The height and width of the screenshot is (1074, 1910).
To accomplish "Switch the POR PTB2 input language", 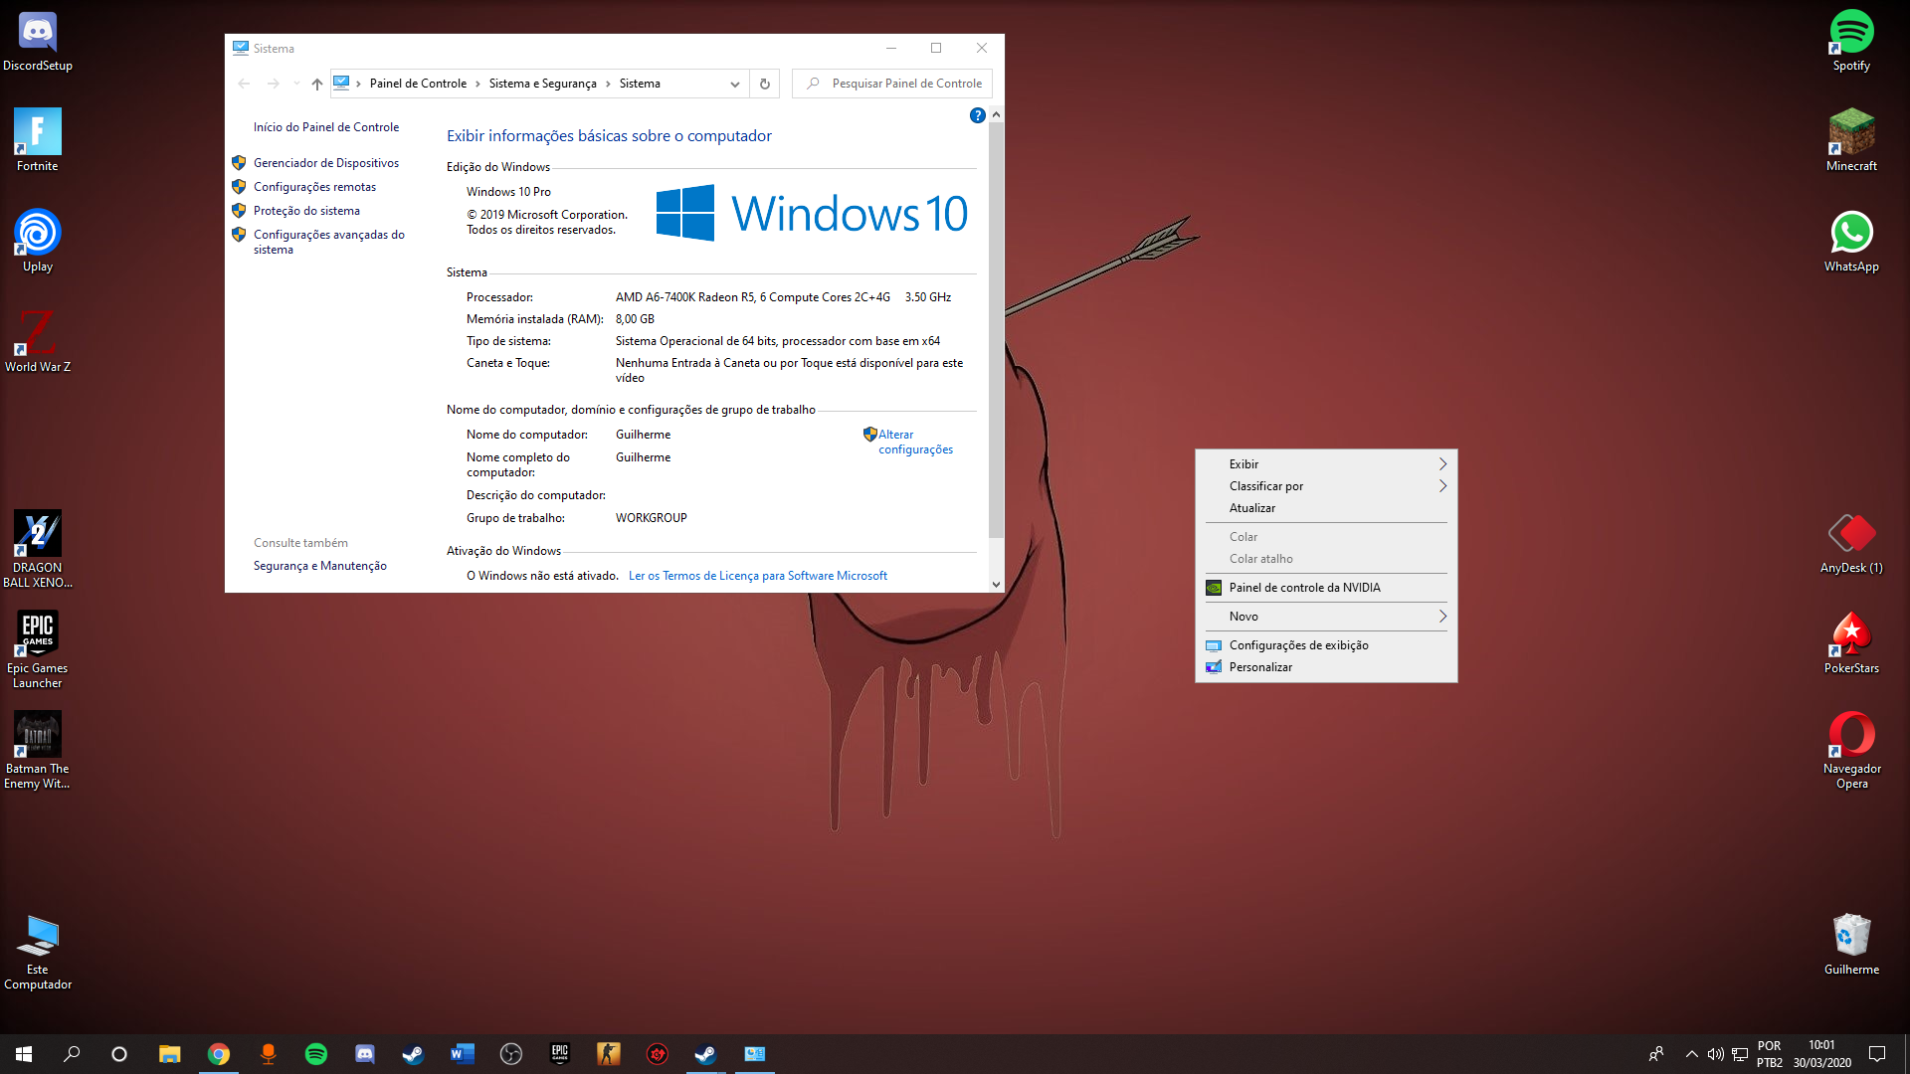I will tap(1770, 1054).
